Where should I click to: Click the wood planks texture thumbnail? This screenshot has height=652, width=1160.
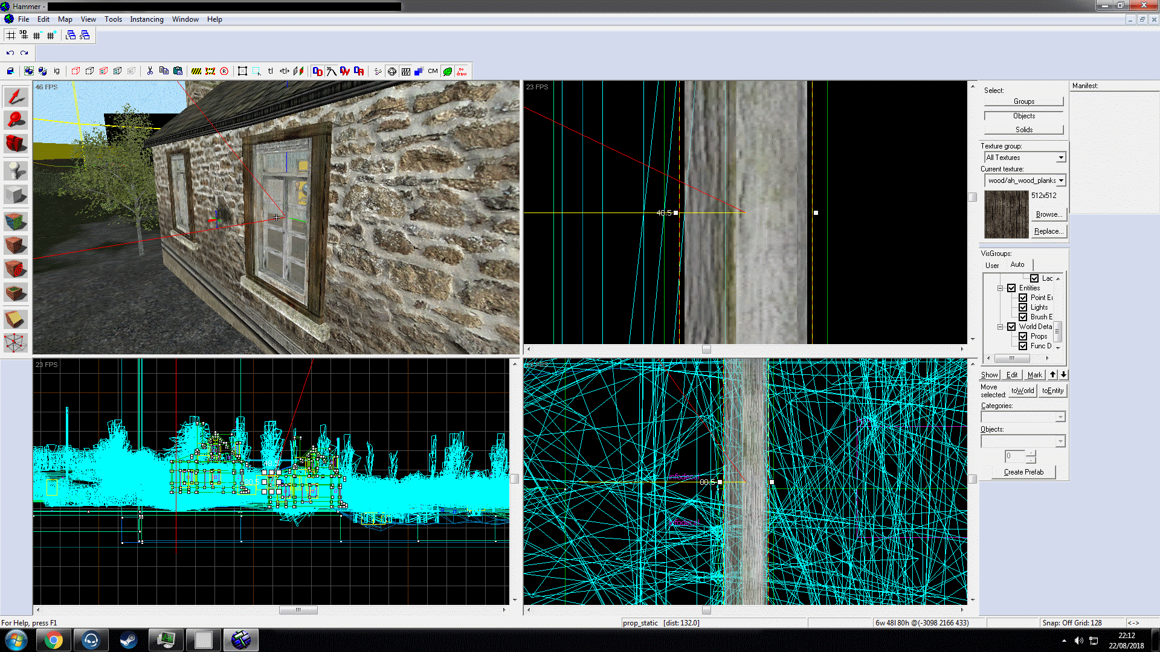(1006, 214)
